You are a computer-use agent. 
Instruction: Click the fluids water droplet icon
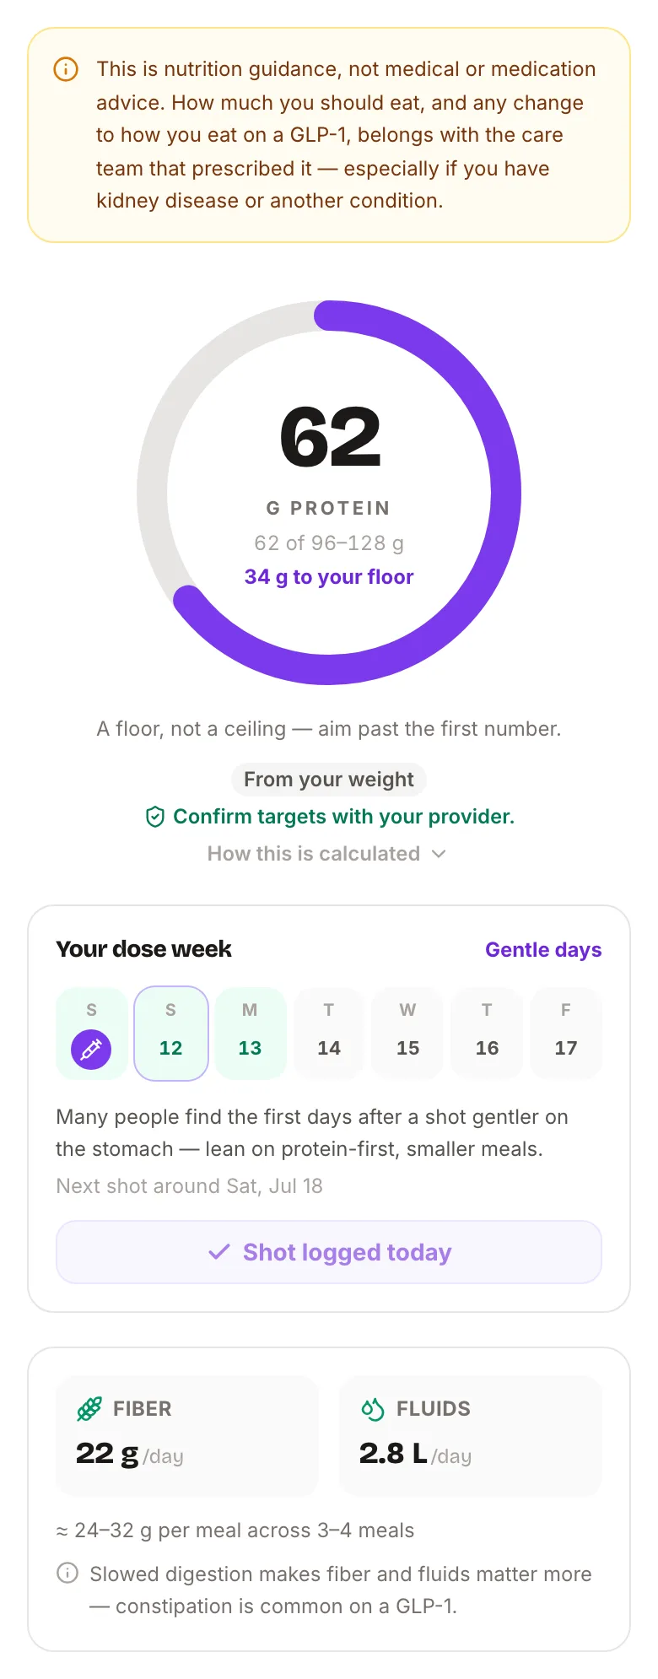click(x=372, y=1408)
